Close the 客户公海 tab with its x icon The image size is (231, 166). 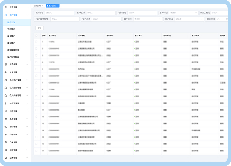pyautogui.click(x=58, y=6)
